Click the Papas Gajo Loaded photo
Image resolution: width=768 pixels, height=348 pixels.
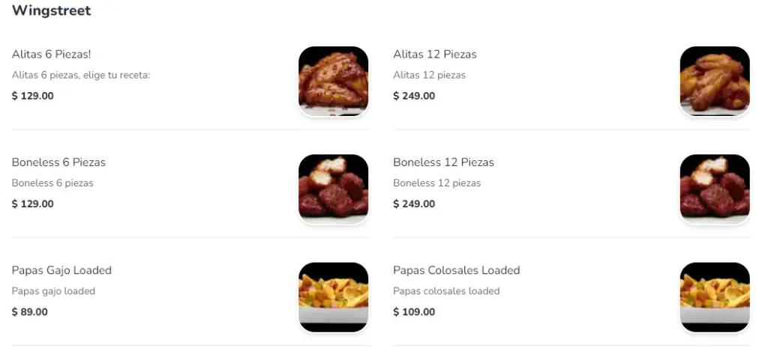(x=333, y=296)
